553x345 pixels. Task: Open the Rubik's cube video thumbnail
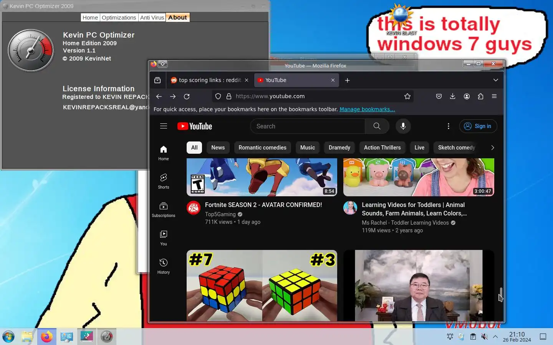coord(262,286)
